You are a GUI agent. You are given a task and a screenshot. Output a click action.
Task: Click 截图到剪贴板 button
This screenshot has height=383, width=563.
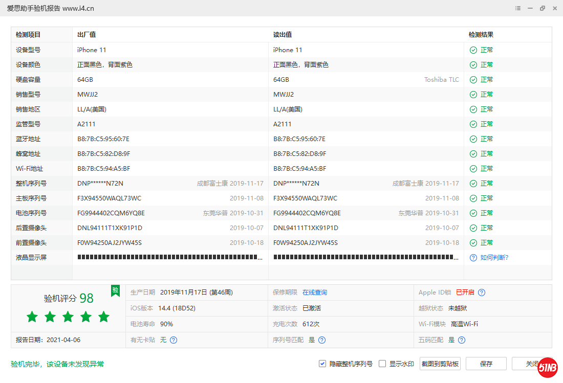[x=440, y=364]
